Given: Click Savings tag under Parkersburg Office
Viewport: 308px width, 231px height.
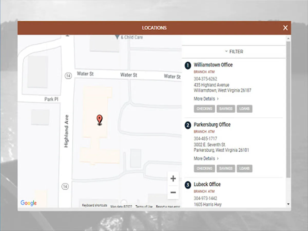Looking at the screenshot, I should pos(226,169).
